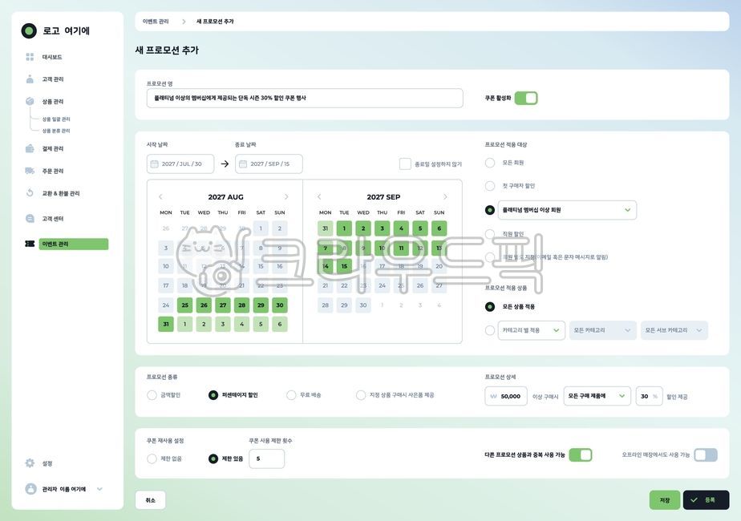Select 15 in the September calendar
The width and height of the screenshot is (741, 521).
coord(342,265)
